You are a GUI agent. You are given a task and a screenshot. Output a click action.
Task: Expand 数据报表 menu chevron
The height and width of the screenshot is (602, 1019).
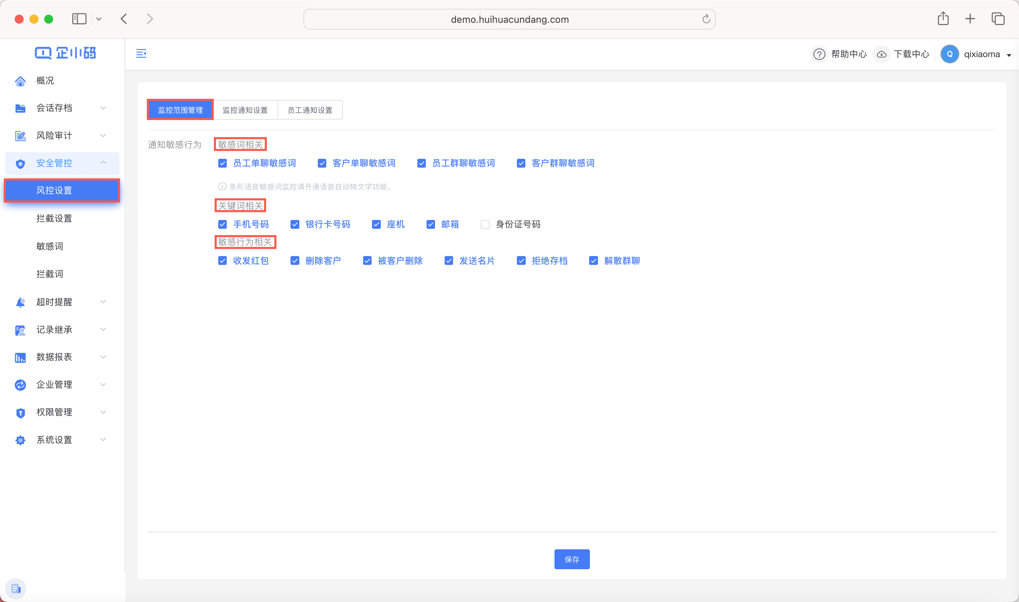(103, 357)
